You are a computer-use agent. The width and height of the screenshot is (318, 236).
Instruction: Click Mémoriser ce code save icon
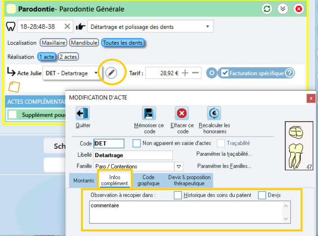[149, 113]
